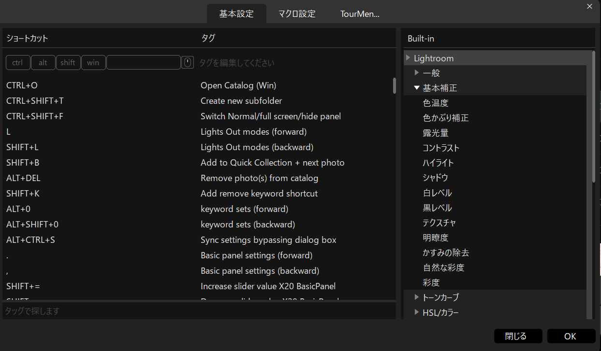601x351 pixels.
Task: Select 色かぶり補正 in the tree
Action: coord(446,118)
